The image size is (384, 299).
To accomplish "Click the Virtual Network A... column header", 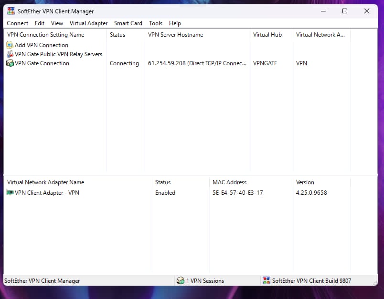I will coord(321,35).
